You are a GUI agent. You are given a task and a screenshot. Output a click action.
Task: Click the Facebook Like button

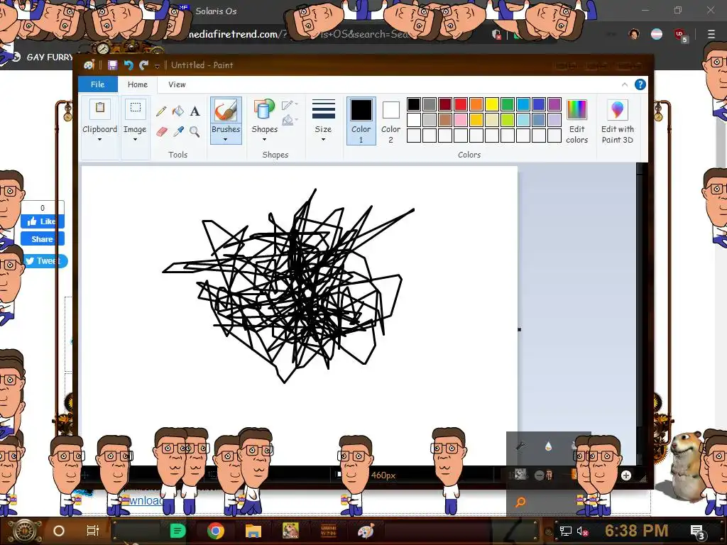[x=42, y=221]
